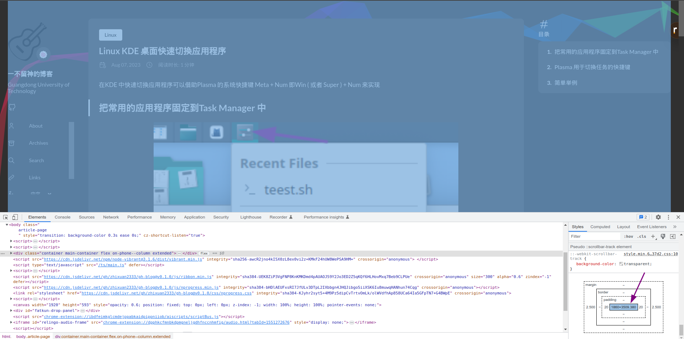Open the Security tab
Screen dimensions: 684x339
click(221, 217)
